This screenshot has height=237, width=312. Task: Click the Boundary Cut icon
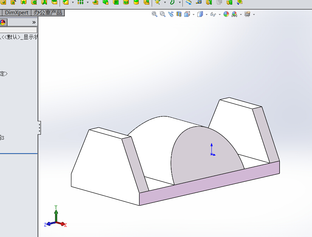(x=54, y=2)
